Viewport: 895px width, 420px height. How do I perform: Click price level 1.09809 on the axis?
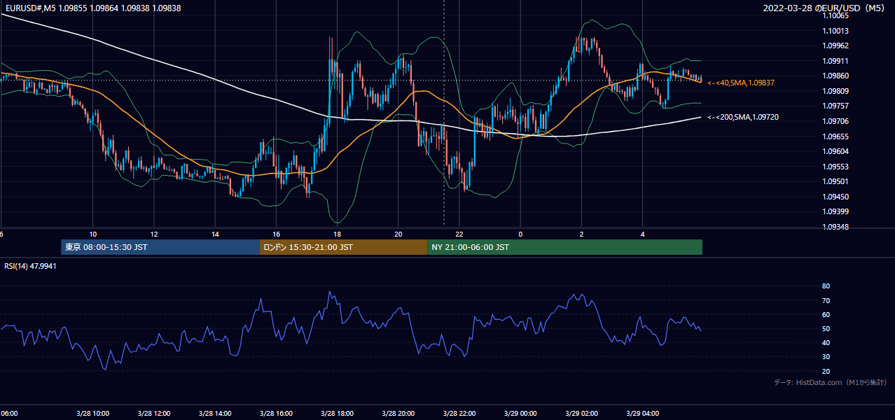pyautogui.click(x=835, y=91)
